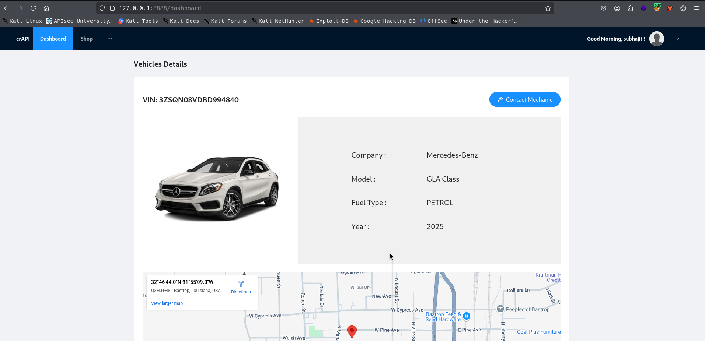The height and width of the screenshot is (341, 705).
Task: Click the Cost Plus Furniture map label
Action: tap(539, 332)
